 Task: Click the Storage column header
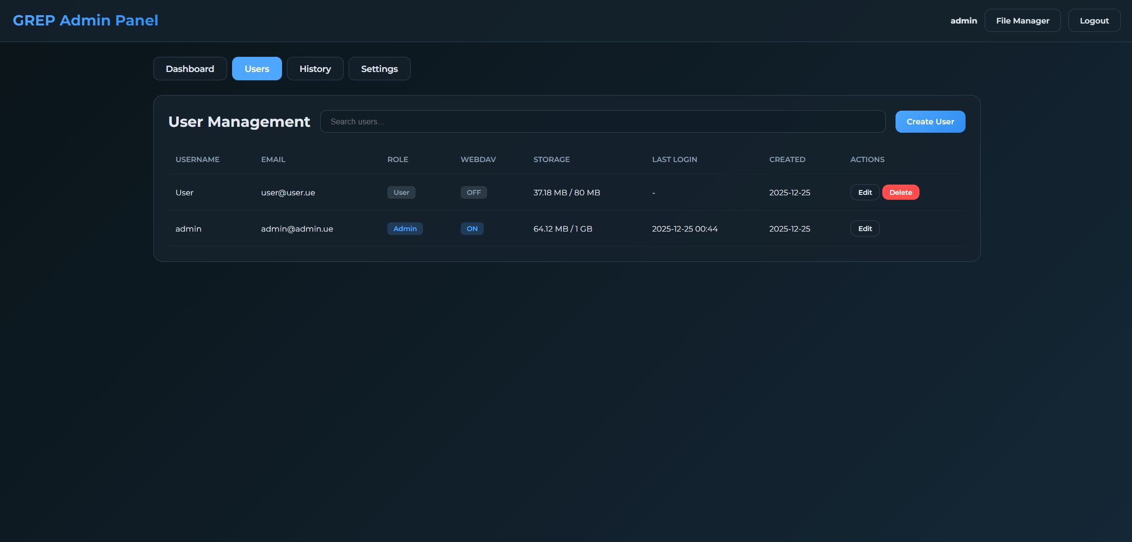pos(551,160)
